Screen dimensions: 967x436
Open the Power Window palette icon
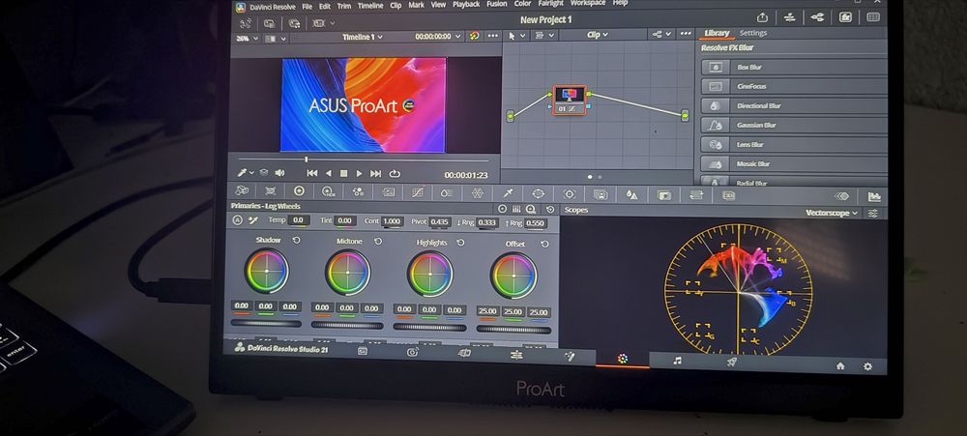click(x=539, y=193)
